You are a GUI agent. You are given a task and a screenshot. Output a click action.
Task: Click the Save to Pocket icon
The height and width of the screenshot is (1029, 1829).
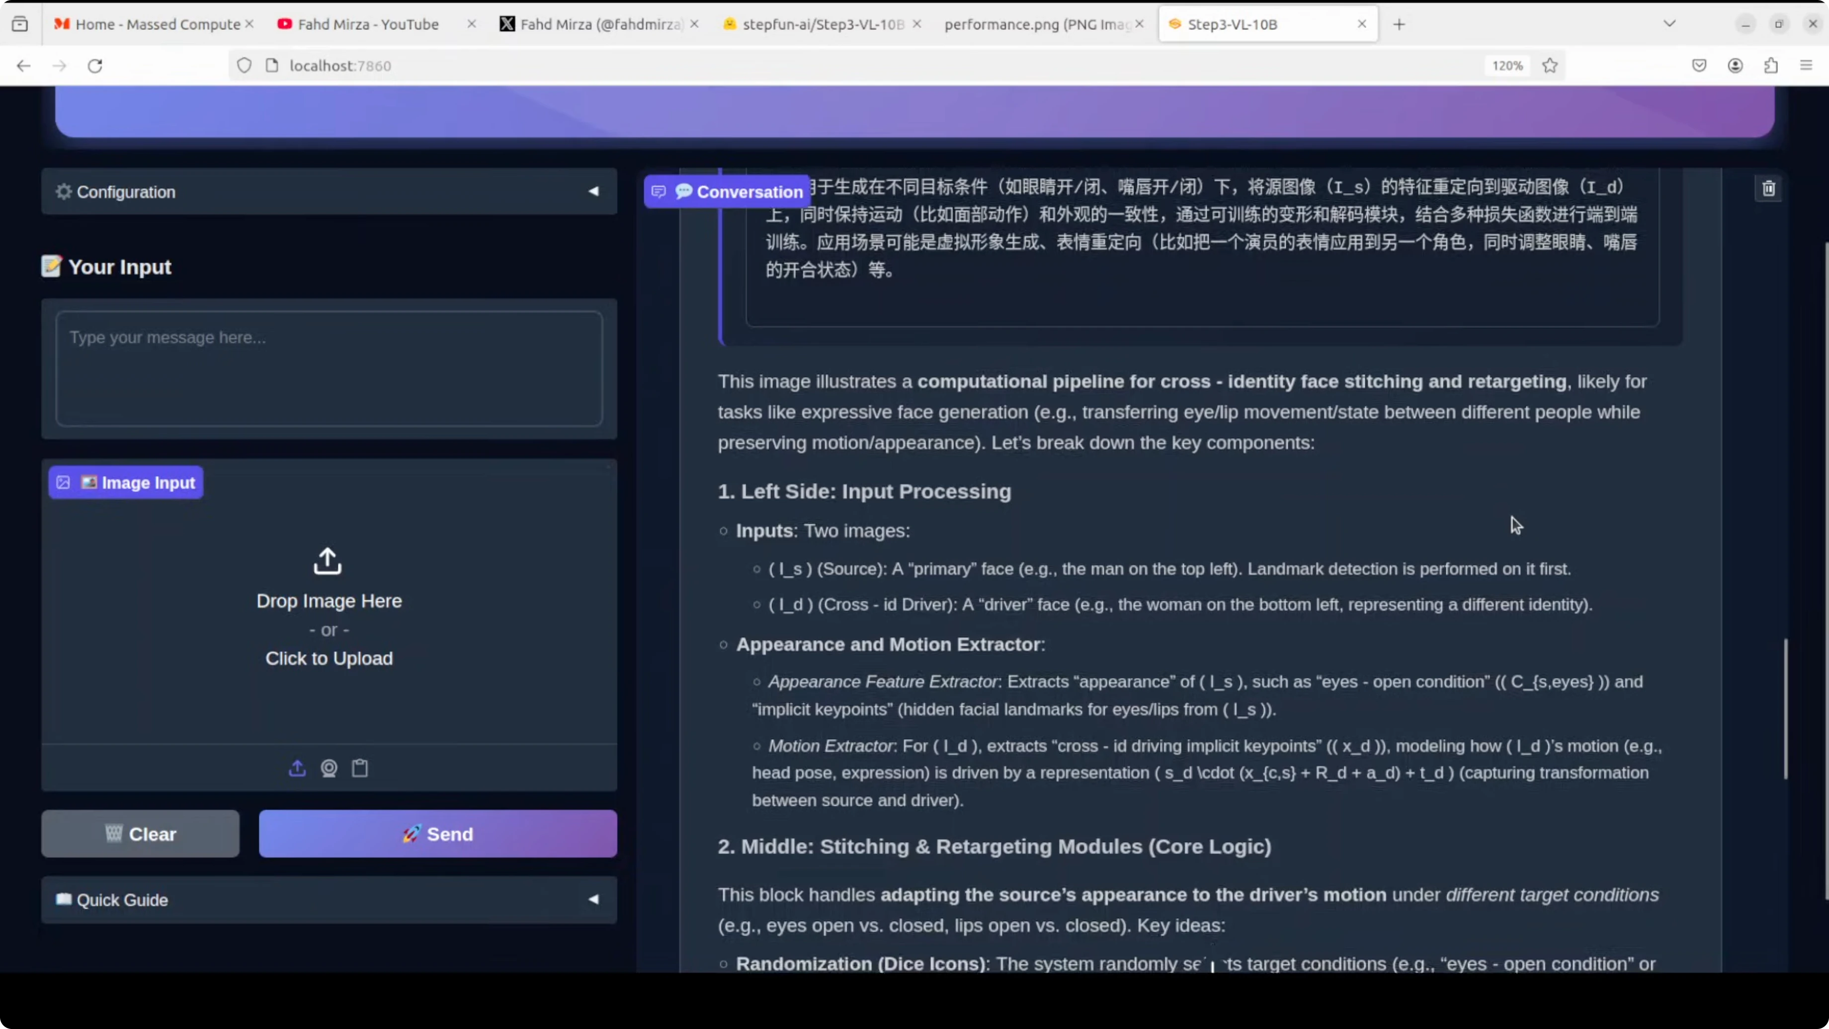click(x=1699, y=65)
